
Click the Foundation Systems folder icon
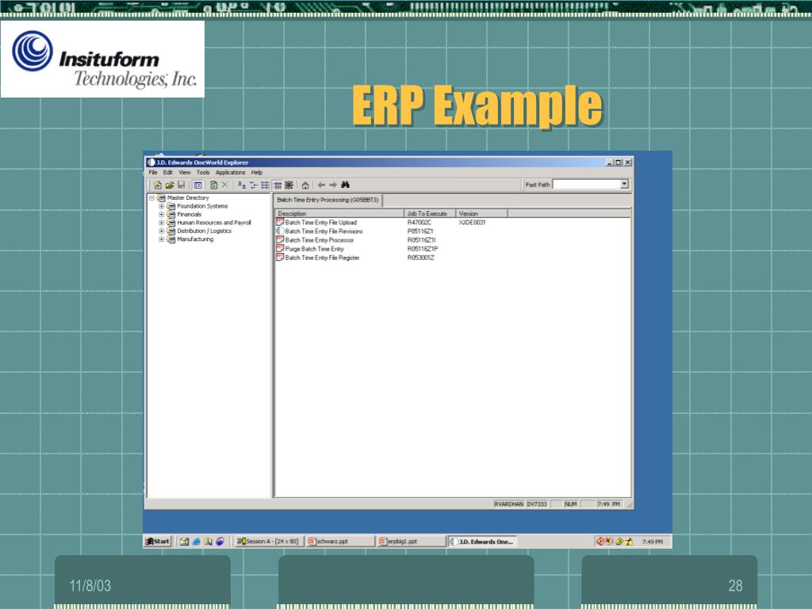[x=171, y=206]
